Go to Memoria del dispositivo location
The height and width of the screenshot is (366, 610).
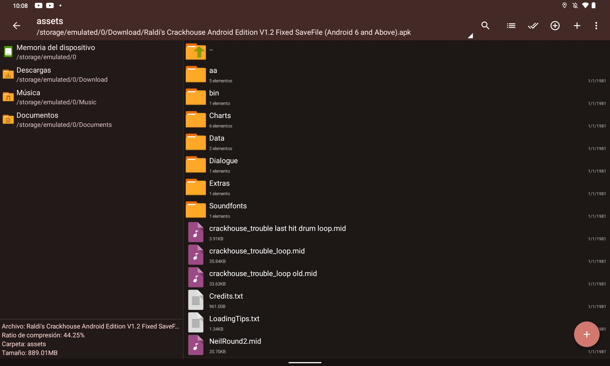click(91, 52)
